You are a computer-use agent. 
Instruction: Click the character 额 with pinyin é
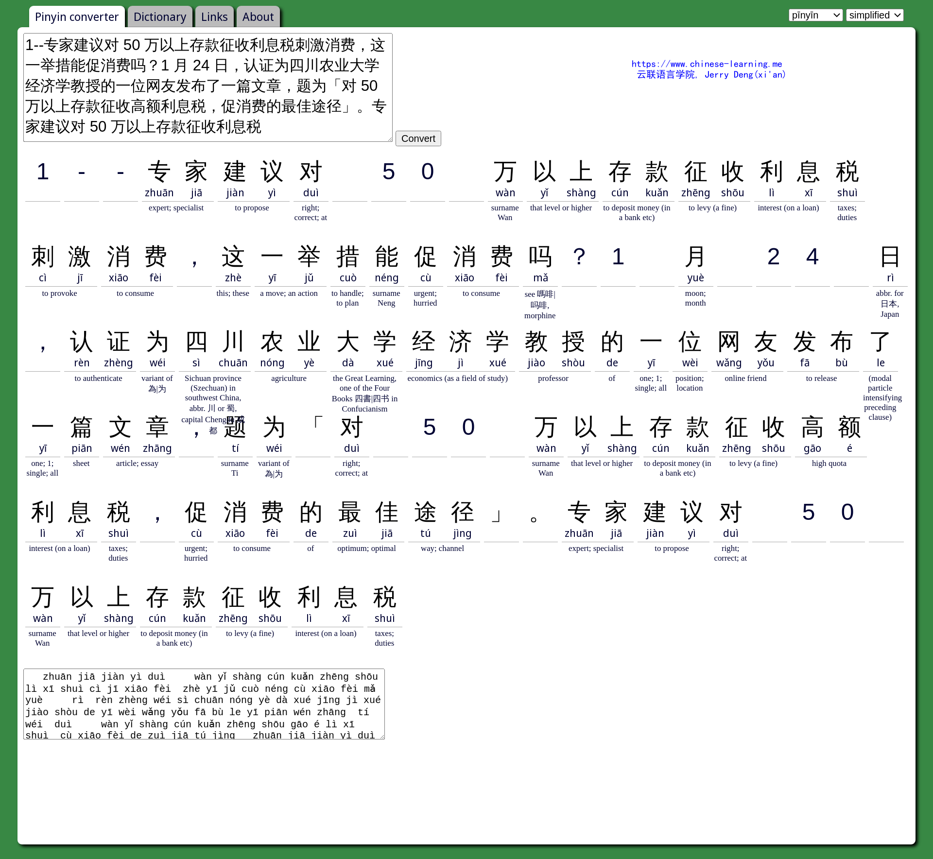click(x=849, y=428)
